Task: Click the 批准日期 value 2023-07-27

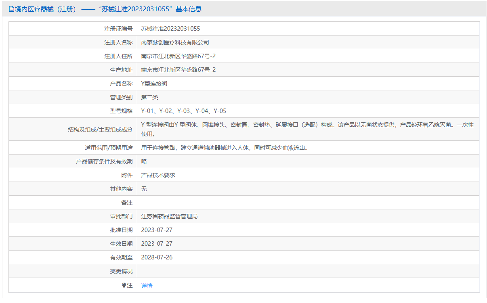Action: coord(157,230)
